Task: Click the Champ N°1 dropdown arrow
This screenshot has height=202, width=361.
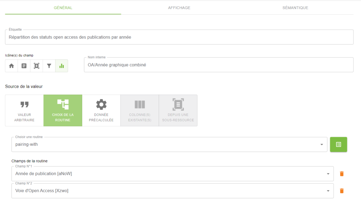Action: click(328, 174)
